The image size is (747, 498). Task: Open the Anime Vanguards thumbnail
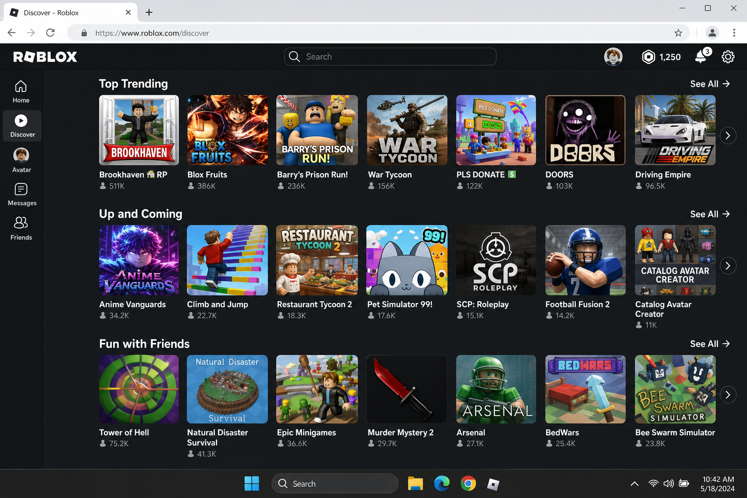[x=139, y=260]
